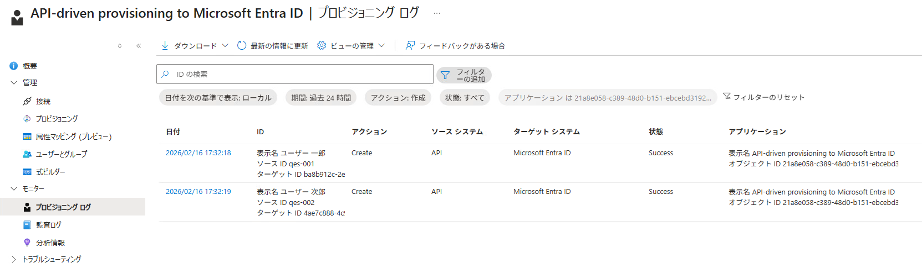Click the 期間: 過去 24 時間 filter chip
This screenshot has height=268, width=922.
click(321, 98)
